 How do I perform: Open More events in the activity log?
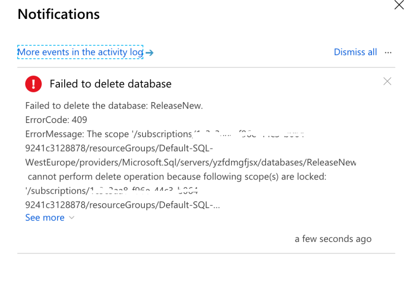tap(79, 52)
